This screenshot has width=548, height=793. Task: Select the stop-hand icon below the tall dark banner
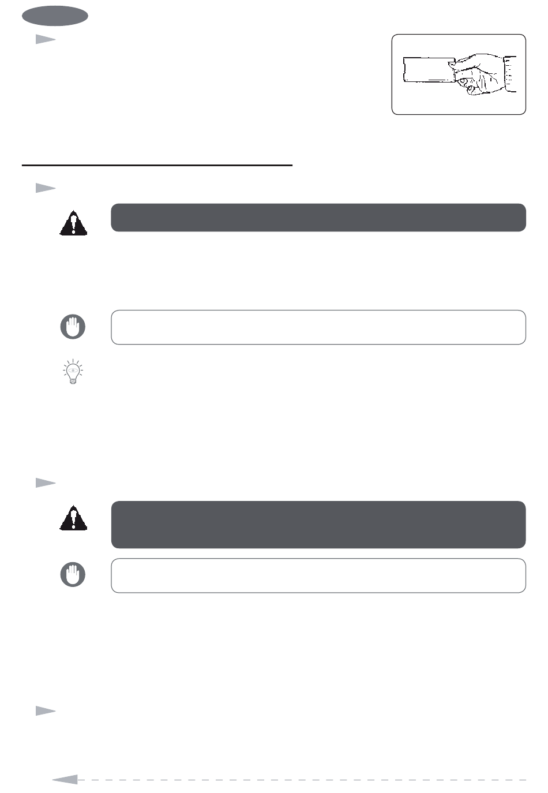(73, 575)
